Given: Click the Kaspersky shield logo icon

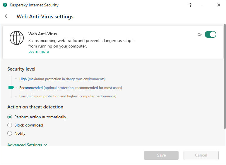Looking at the screenshot, I should (5, 5).
